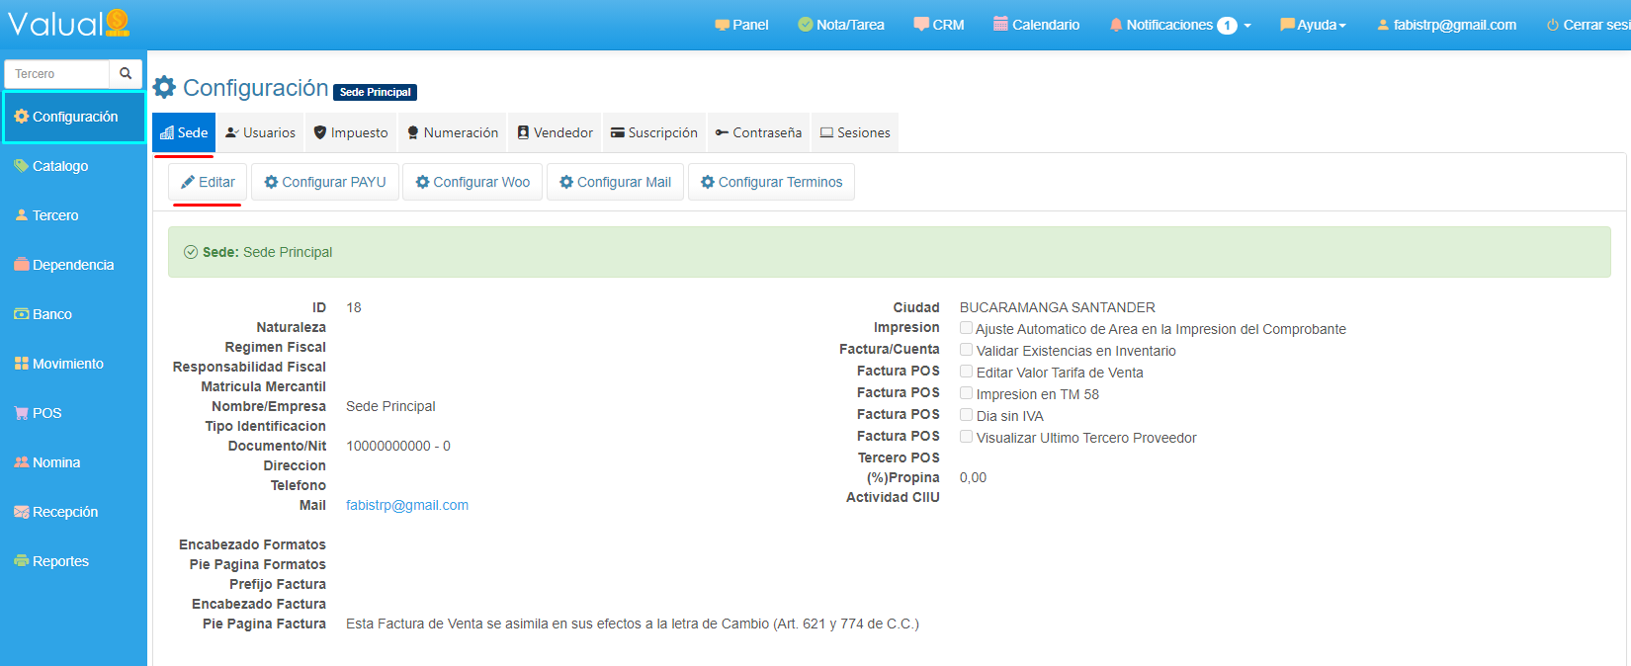Open Calendario from the top bar
The height and width of the screenshot is (666, 1631).
coord(1036,25)
